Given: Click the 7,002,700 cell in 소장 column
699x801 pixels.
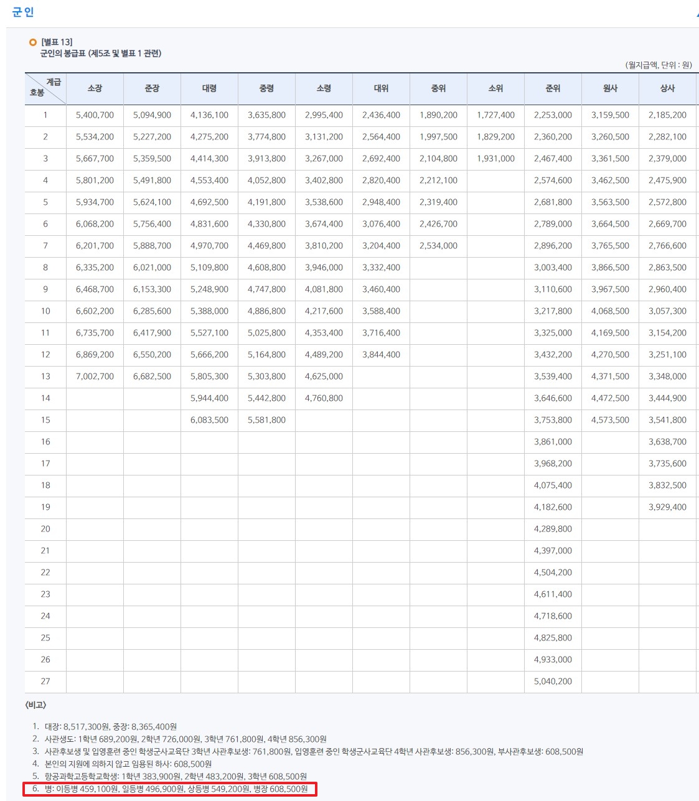Looking at the screenshot, I should click(x=95, y=377).
